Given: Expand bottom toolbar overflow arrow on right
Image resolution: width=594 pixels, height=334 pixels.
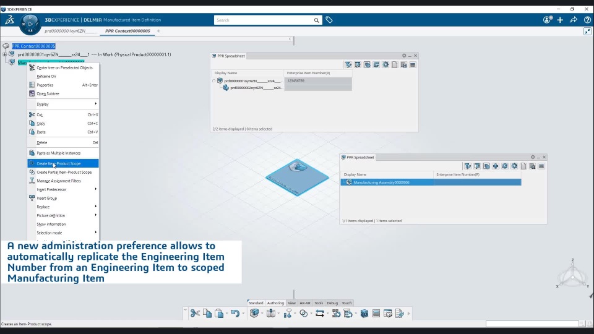Looking at the screenshot, I should pyautogui.click(x=409, y=314).
